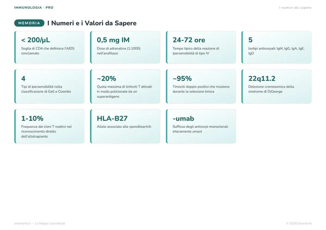
Task: Click the number "4" heading
Action: (x=23, y=79)
